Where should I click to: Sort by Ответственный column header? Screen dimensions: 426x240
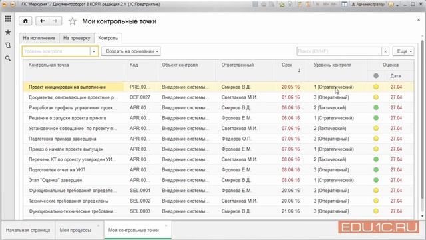(x=246, y=70)
